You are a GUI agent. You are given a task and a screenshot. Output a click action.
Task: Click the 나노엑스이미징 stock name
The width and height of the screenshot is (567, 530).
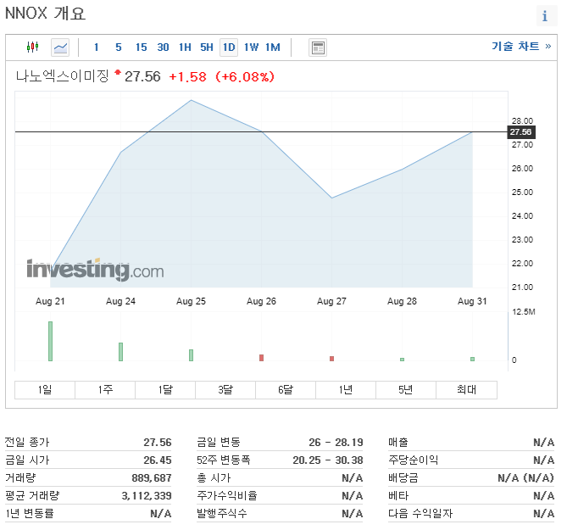pos(62,76)
